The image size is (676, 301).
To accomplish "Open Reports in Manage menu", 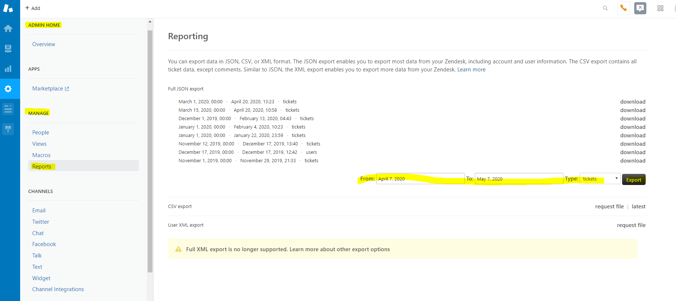I will pos(42,166).
